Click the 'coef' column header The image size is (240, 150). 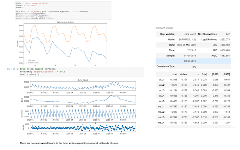pyautogui.click(x=175, y=74)
